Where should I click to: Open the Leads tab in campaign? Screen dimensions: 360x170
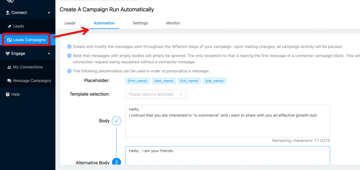70,23
